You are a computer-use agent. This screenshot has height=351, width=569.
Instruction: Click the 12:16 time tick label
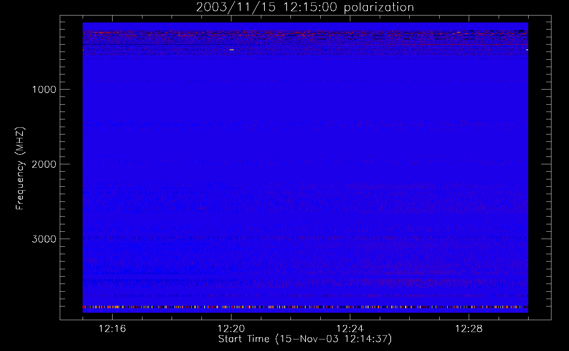[x=112, y=329]
